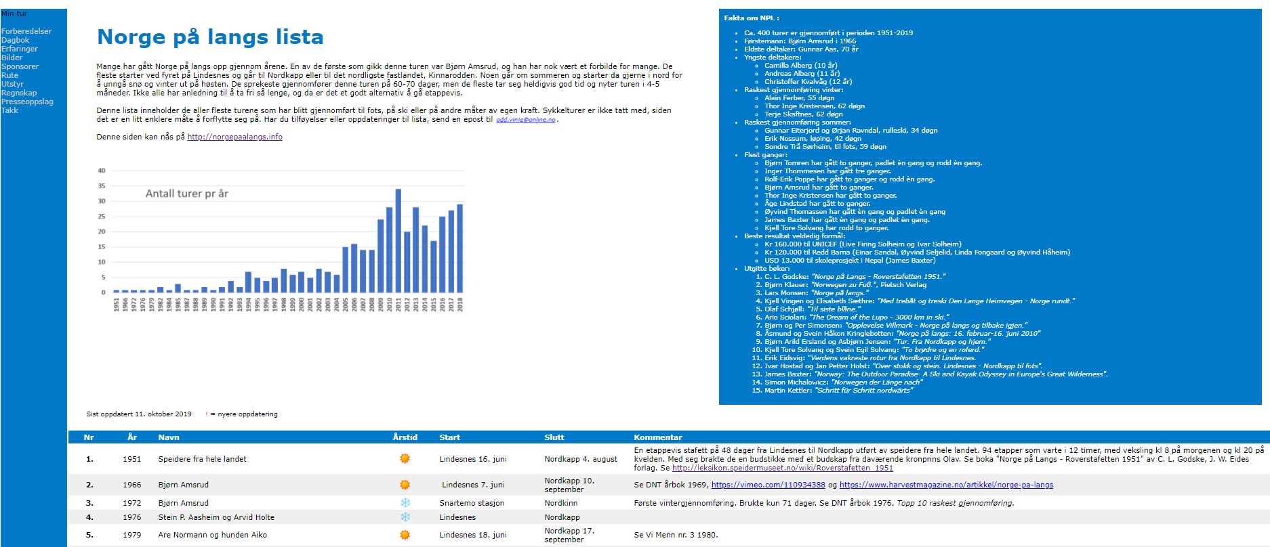Open the vimeo.com link in row 2
Image resolution: width=1270 pixels, height=547 pixels.
click(768, 485)
